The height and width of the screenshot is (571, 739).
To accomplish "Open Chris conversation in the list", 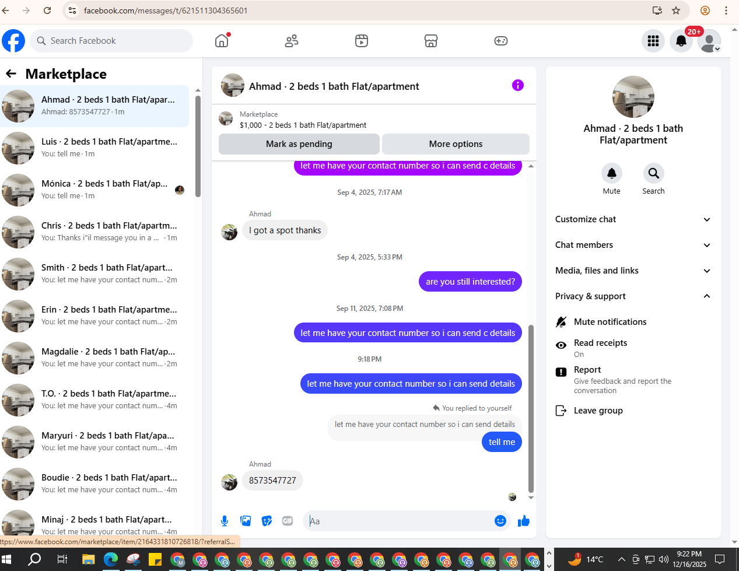I will coord(94,232).
